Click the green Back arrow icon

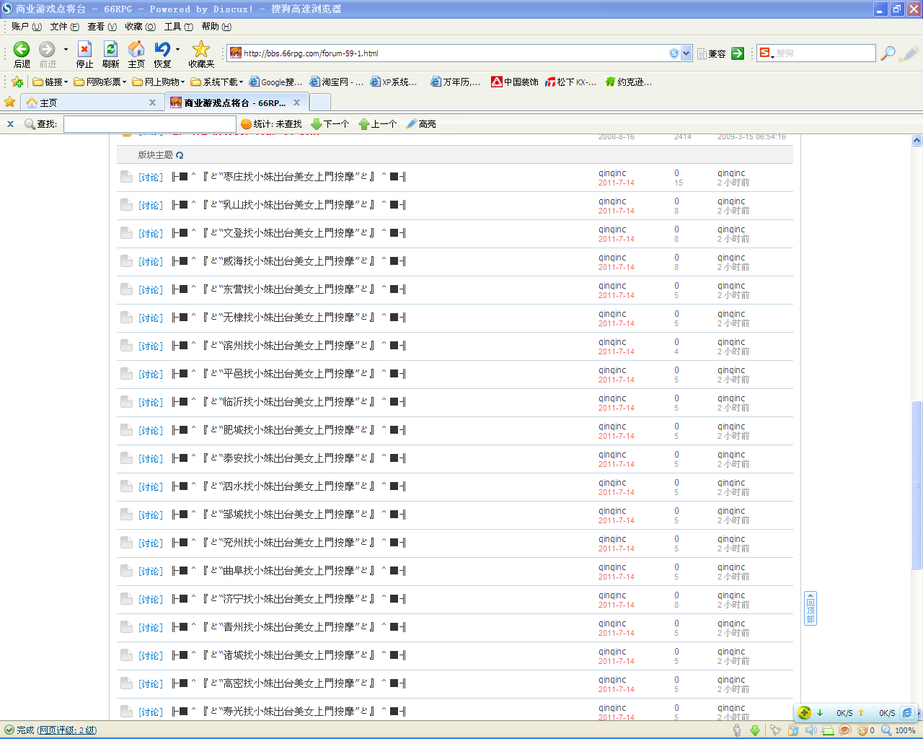(22, 49)
